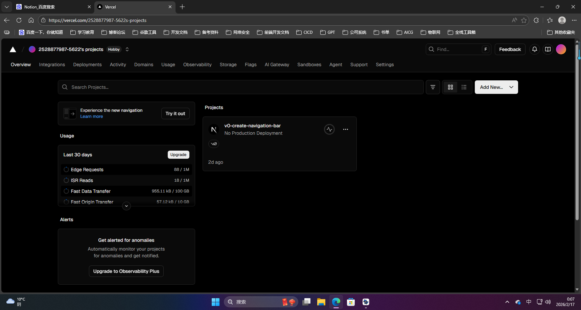Open the Windows Start menu
The height and width of the screenshot is (310, 581).
click(215, 302)
